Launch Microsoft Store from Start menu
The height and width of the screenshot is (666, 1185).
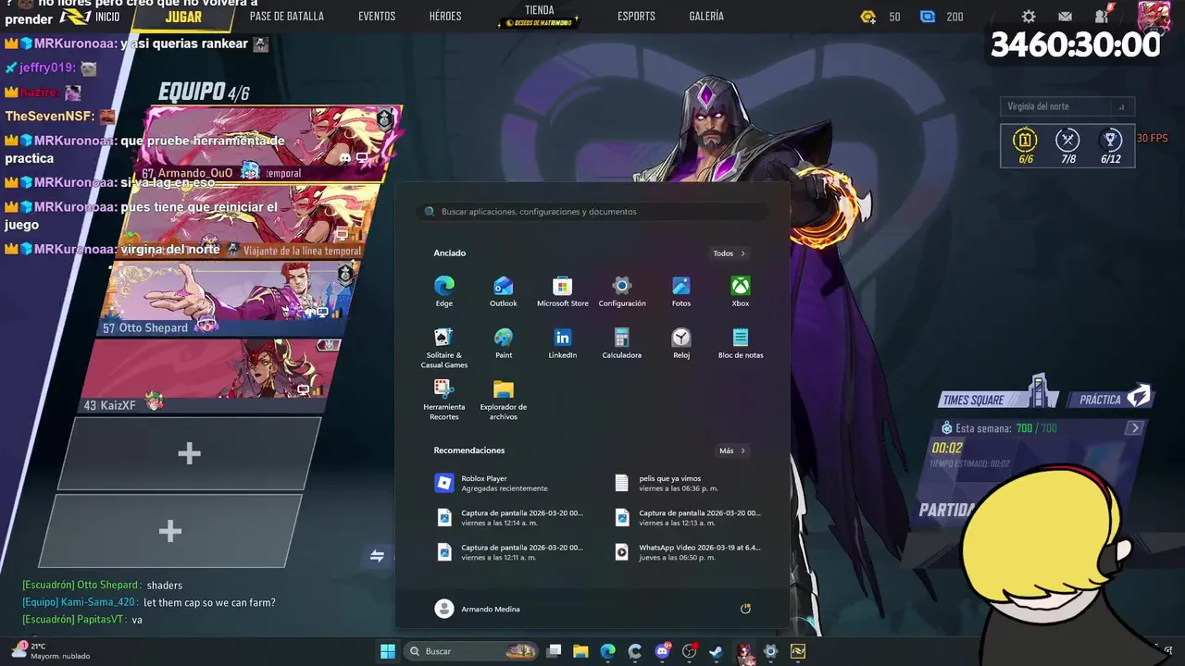[562, 290]
